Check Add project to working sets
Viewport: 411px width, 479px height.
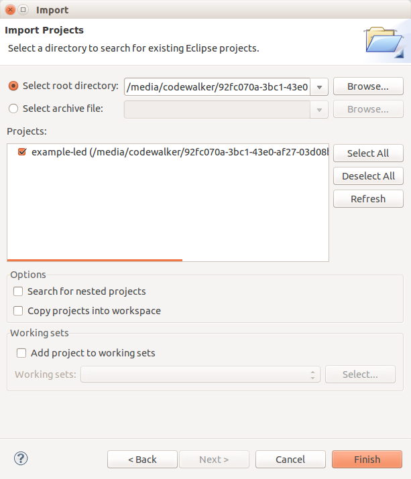pos(22,353)
